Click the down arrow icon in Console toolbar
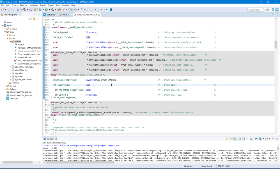The image size is (280, 169). [x=227, y=139]
